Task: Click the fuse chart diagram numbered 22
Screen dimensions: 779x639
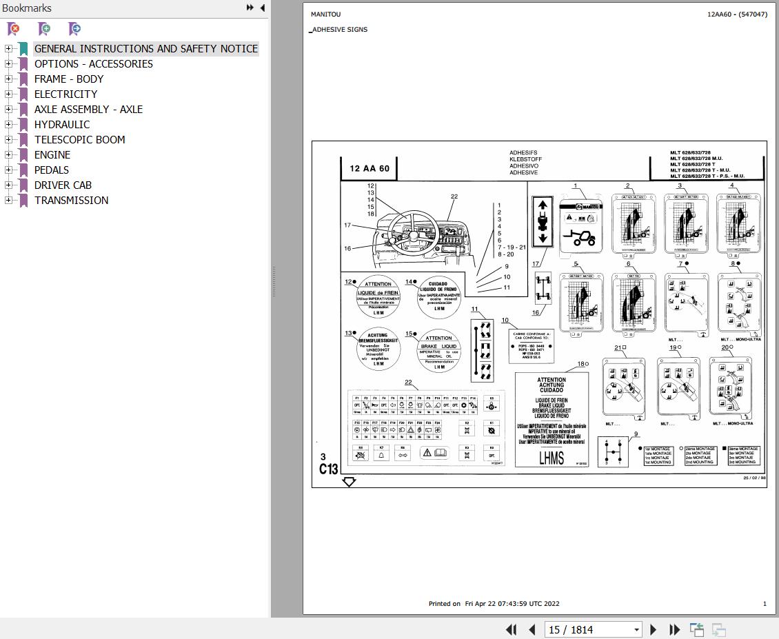Action: 425,428
